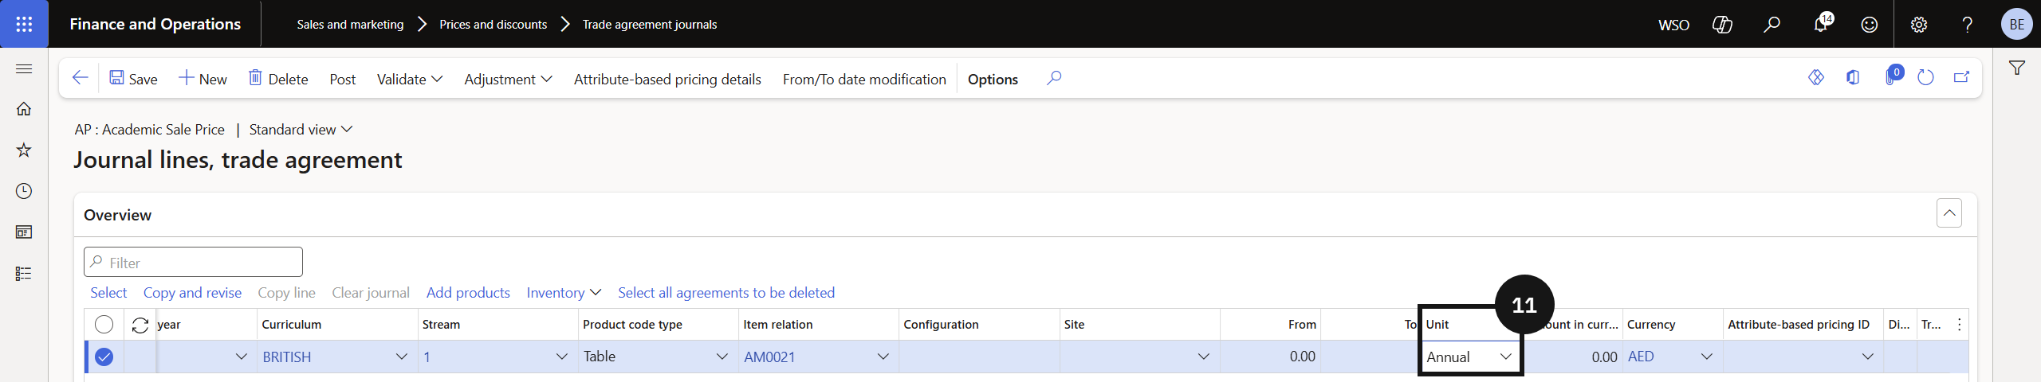Open the Options tab
This screenshot has height=382, width=2041.
click(x=993, y=79)
